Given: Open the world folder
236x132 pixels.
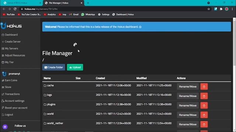Looking at the screenshot, I should tap(49, 114).
